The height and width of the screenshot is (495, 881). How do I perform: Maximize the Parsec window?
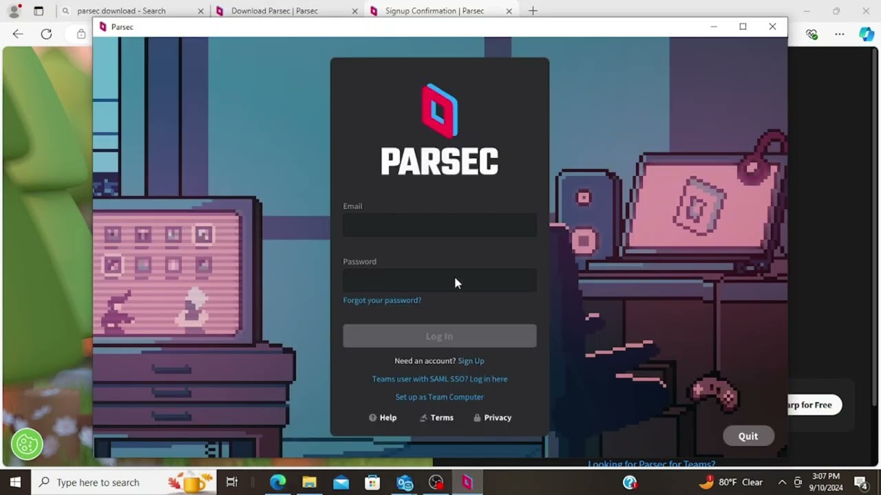pyautogui.click(x=743, y=27)
